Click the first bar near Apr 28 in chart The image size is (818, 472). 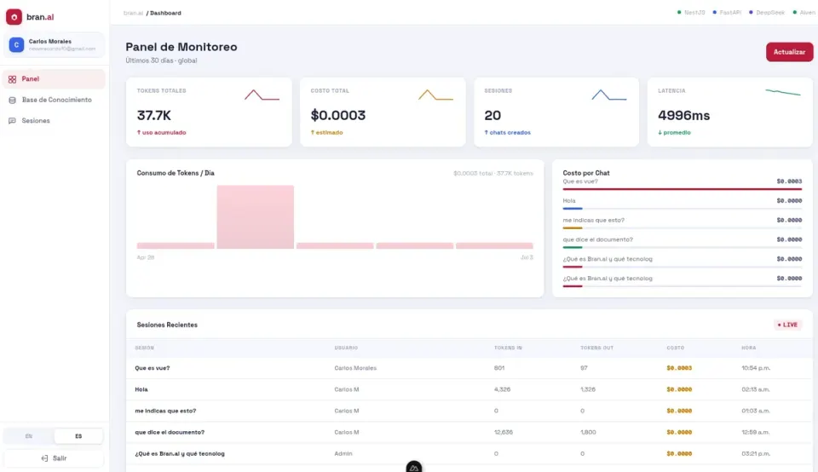click(176, 245)
